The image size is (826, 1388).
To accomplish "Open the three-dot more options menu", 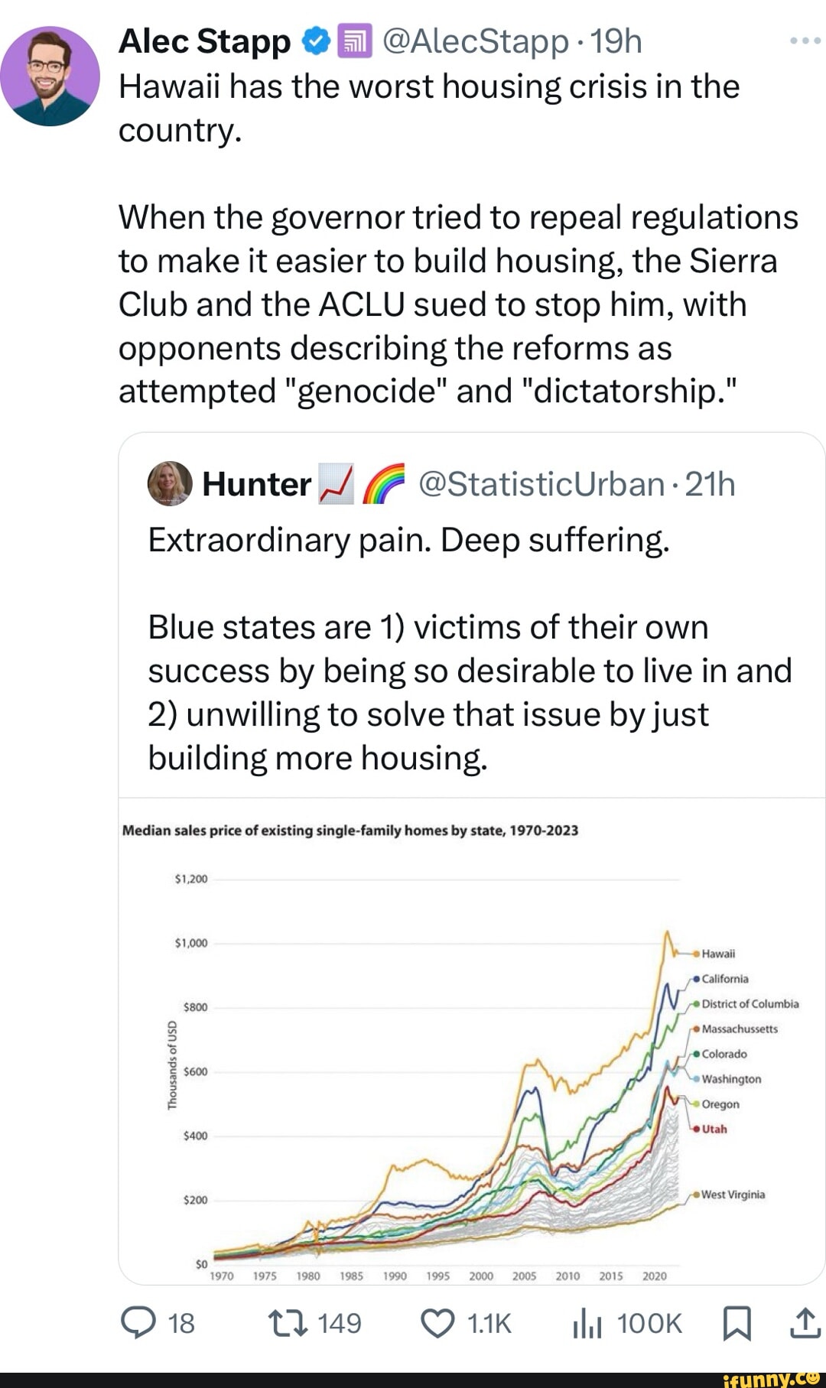I will pyautogui.click(x=805, y=41).
